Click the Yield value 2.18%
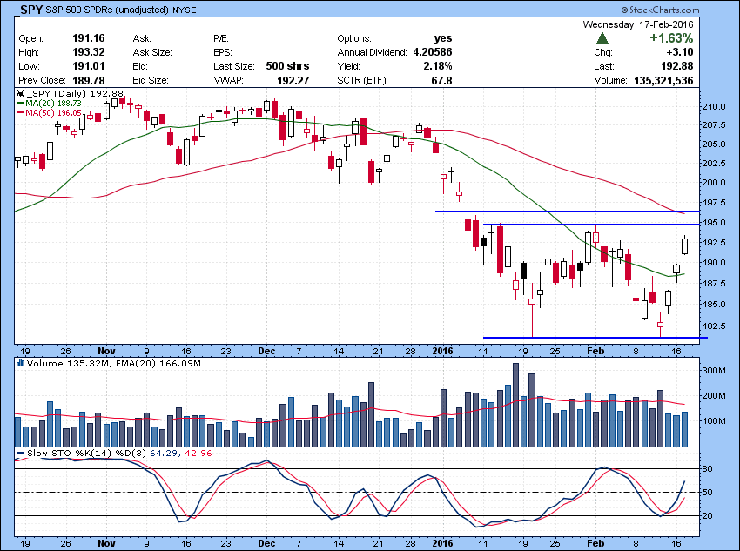This screenshot has width=740, height=551. (438, 66)
